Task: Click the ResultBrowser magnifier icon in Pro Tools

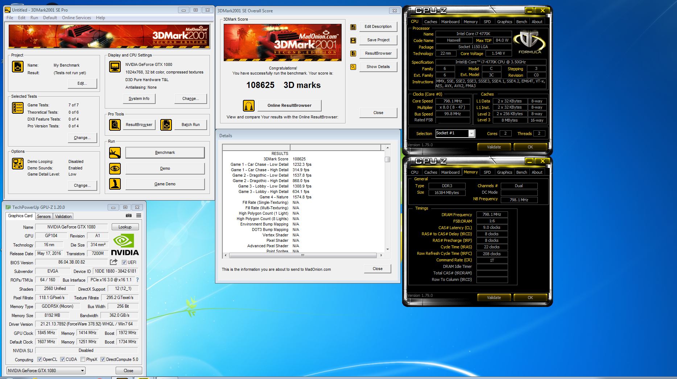Action: click(x=115, y=125)
